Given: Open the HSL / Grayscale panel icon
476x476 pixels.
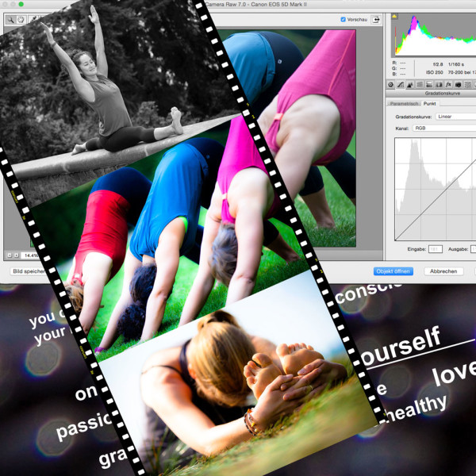Looking at the screenshot, I should coord(420,85).
